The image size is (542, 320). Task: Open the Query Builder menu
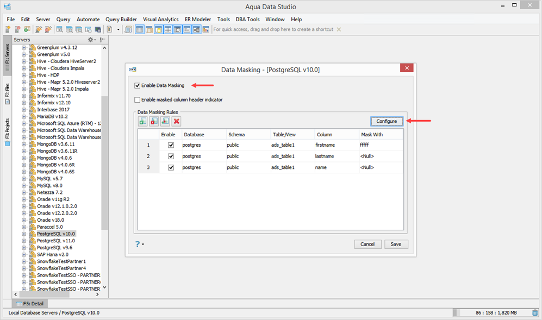click(x=121, y=19)
